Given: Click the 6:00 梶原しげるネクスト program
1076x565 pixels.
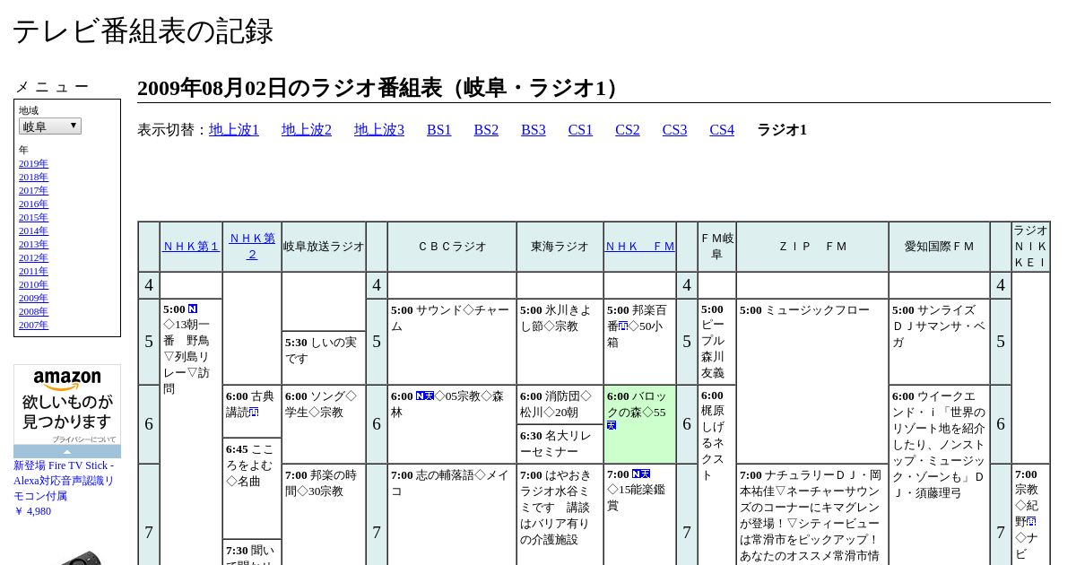Looking at the screenshot, I should pos(716,475).
